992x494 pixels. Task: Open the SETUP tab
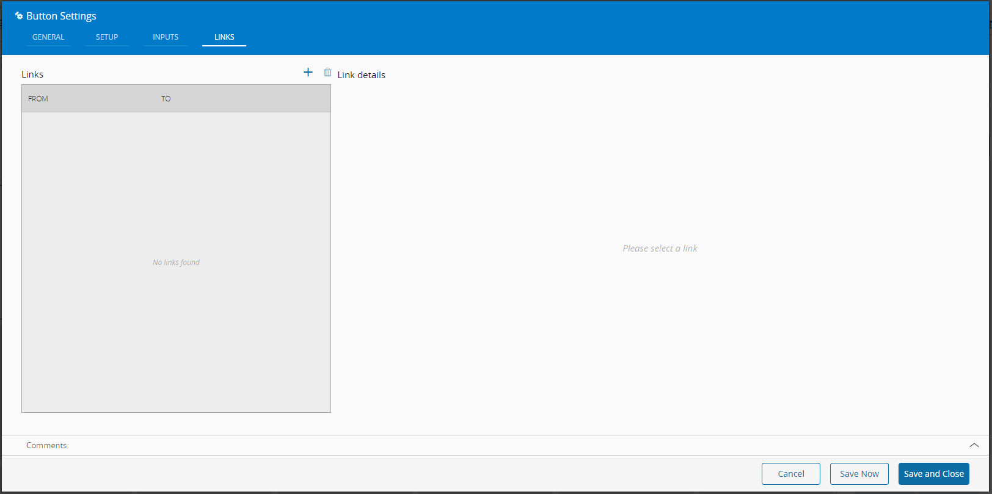coord(107,37)
